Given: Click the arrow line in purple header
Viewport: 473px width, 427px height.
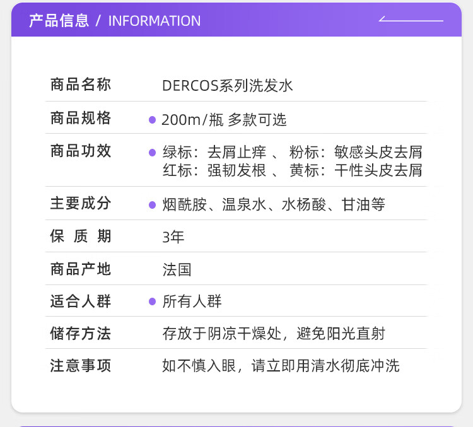Looking at the screenshot, I should pyautogui.click(x=411, y=20).
